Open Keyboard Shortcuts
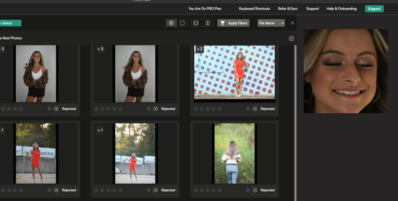This screenshot has height=201, width=398. 254,9
